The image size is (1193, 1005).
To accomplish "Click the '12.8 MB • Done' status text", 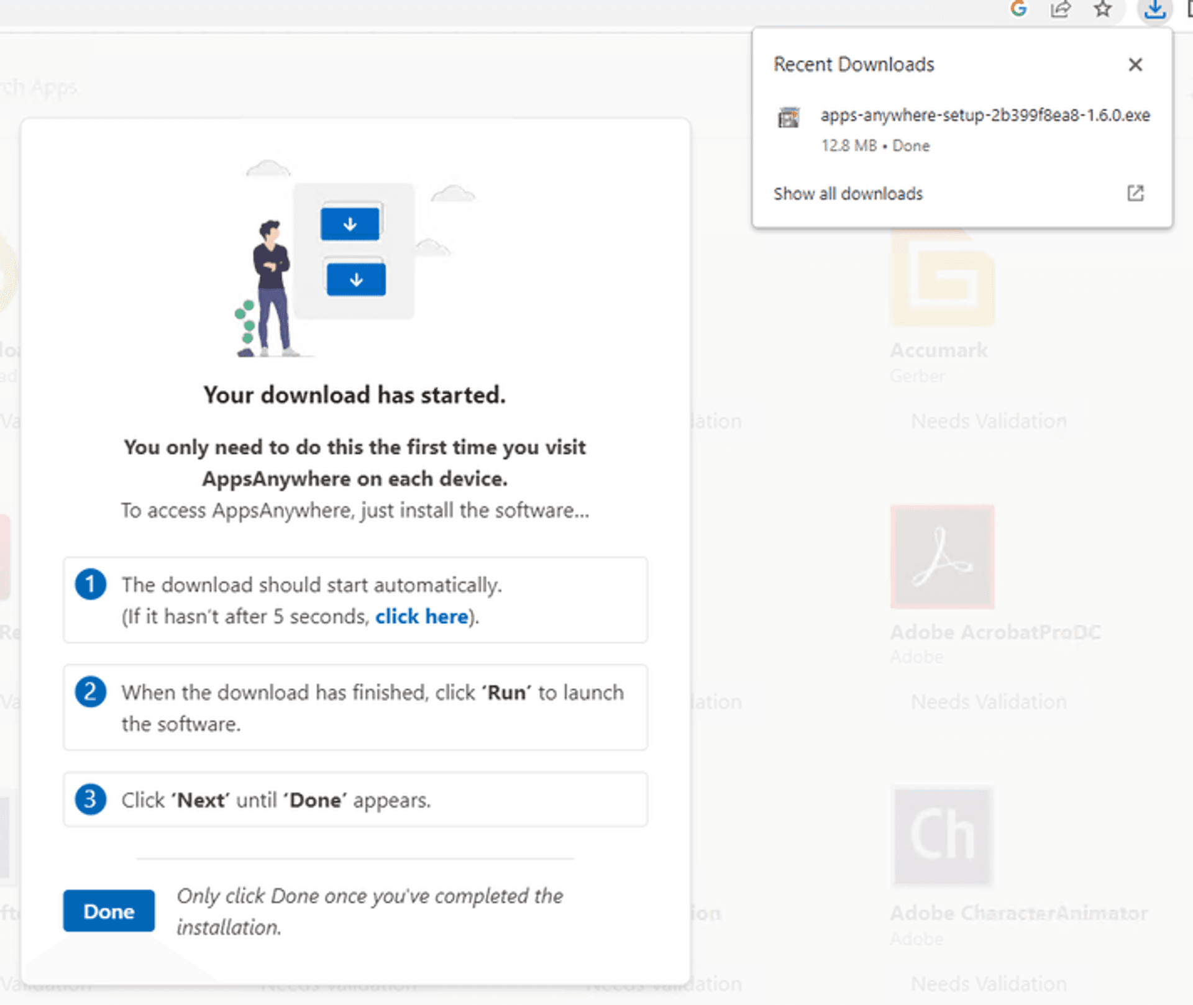I will [x=875, y=146].
